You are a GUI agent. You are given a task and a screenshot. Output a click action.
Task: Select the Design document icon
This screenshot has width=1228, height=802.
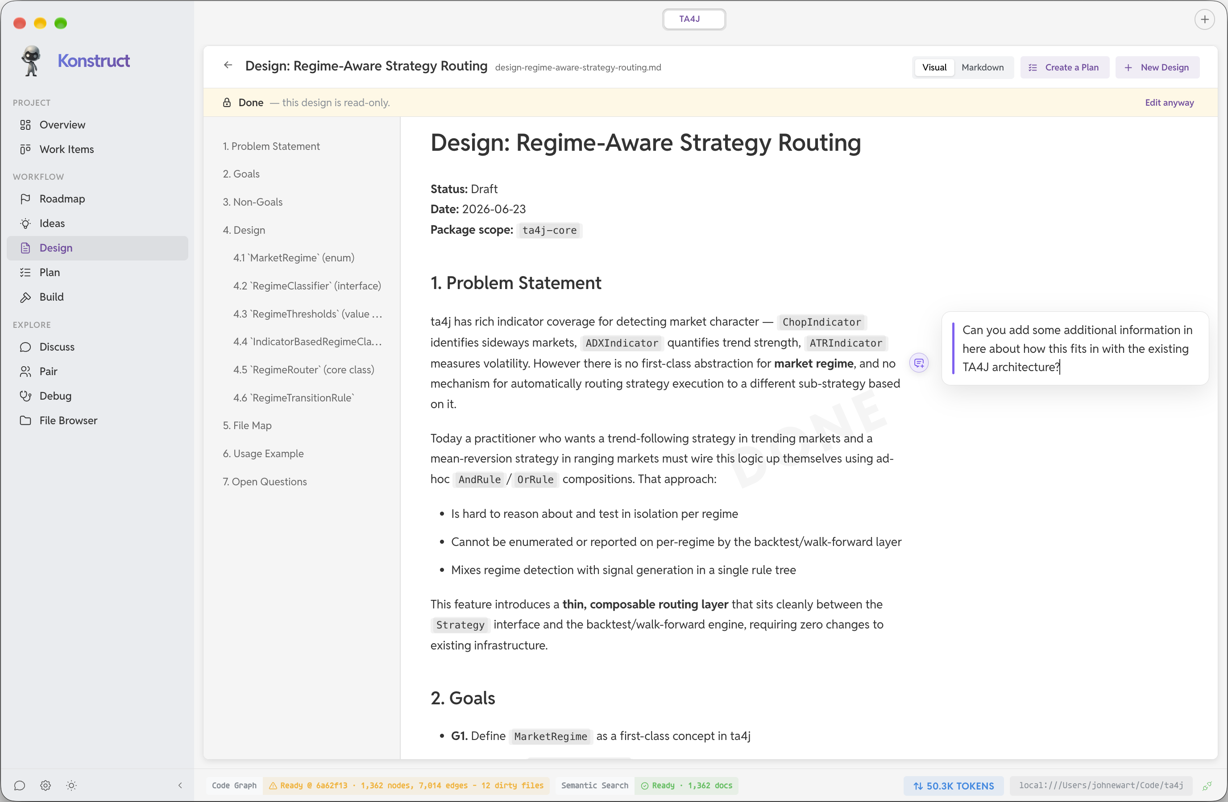25,248
